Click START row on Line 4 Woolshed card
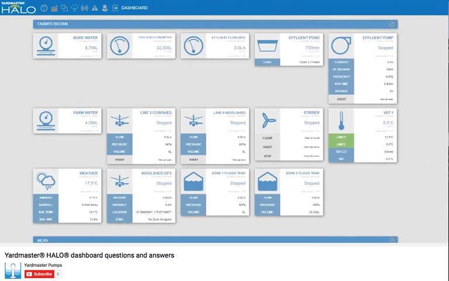Viewport: 449px width, 281px height. click(215, 160)
